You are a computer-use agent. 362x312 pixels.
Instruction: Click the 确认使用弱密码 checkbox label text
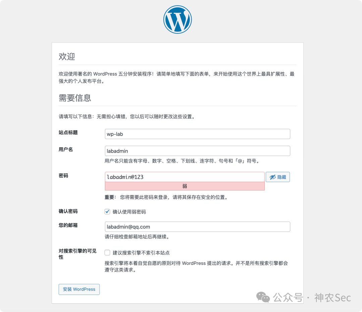coord(129,212)
